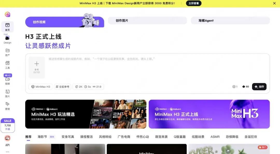Image resolution: width=280 pixels, height=154 pixels.
Task: Select the ASMR category tab
Action: click(x=215, y=137)
